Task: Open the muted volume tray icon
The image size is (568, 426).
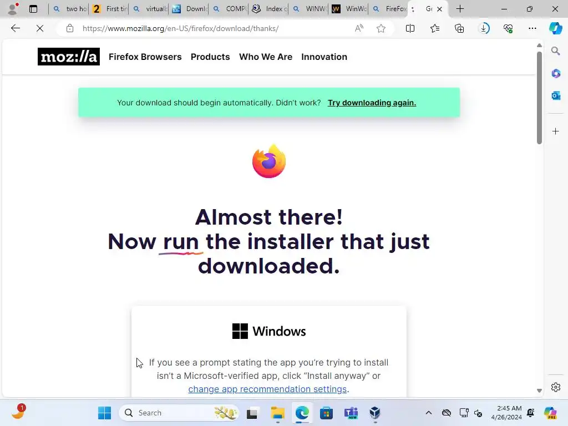Action: 478,413
